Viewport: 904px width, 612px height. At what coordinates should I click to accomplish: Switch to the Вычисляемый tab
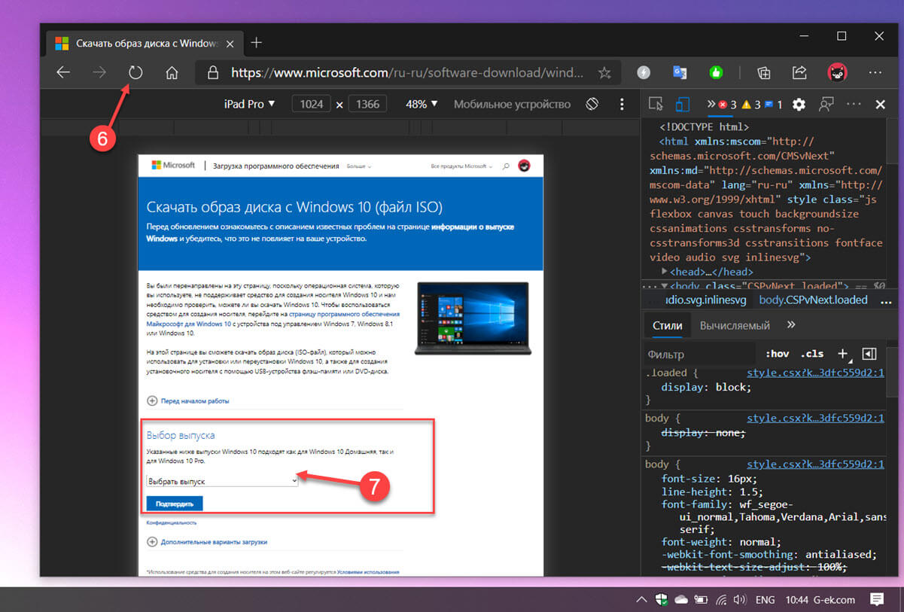click(x=735, y=325)
